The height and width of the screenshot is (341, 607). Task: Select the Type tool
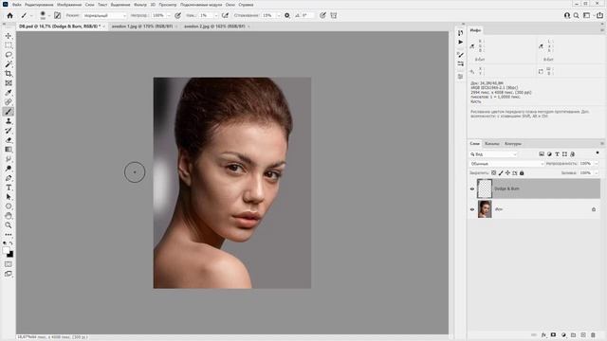(9, 188)
